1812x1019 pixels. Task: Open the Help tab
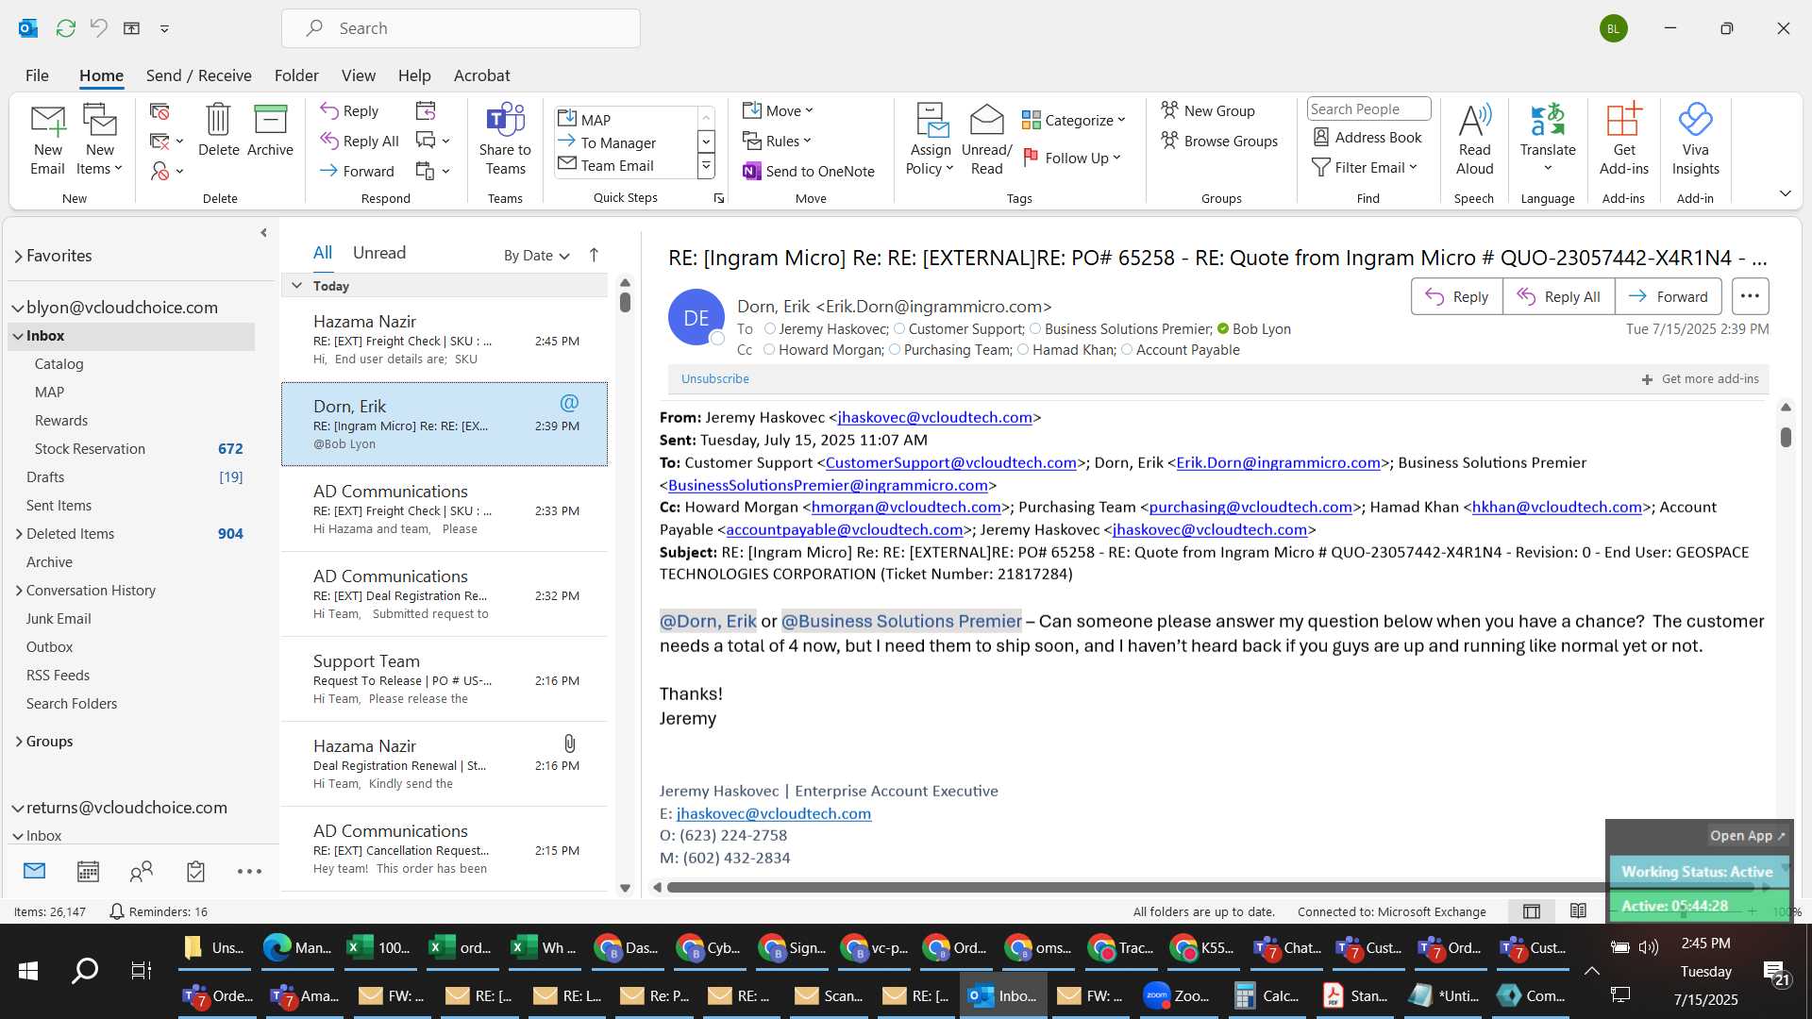click(413, 75)
